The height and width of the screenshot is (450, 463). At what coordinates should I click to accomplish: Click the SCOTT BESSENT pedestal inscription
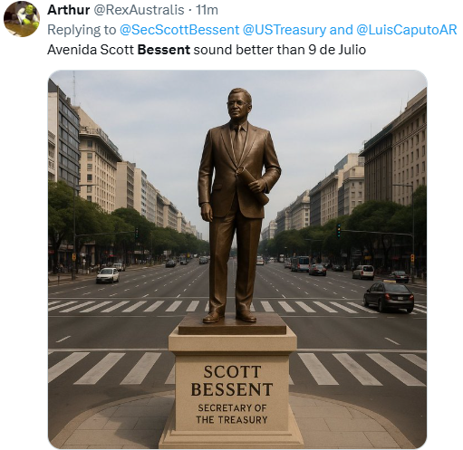click(232, 381)
